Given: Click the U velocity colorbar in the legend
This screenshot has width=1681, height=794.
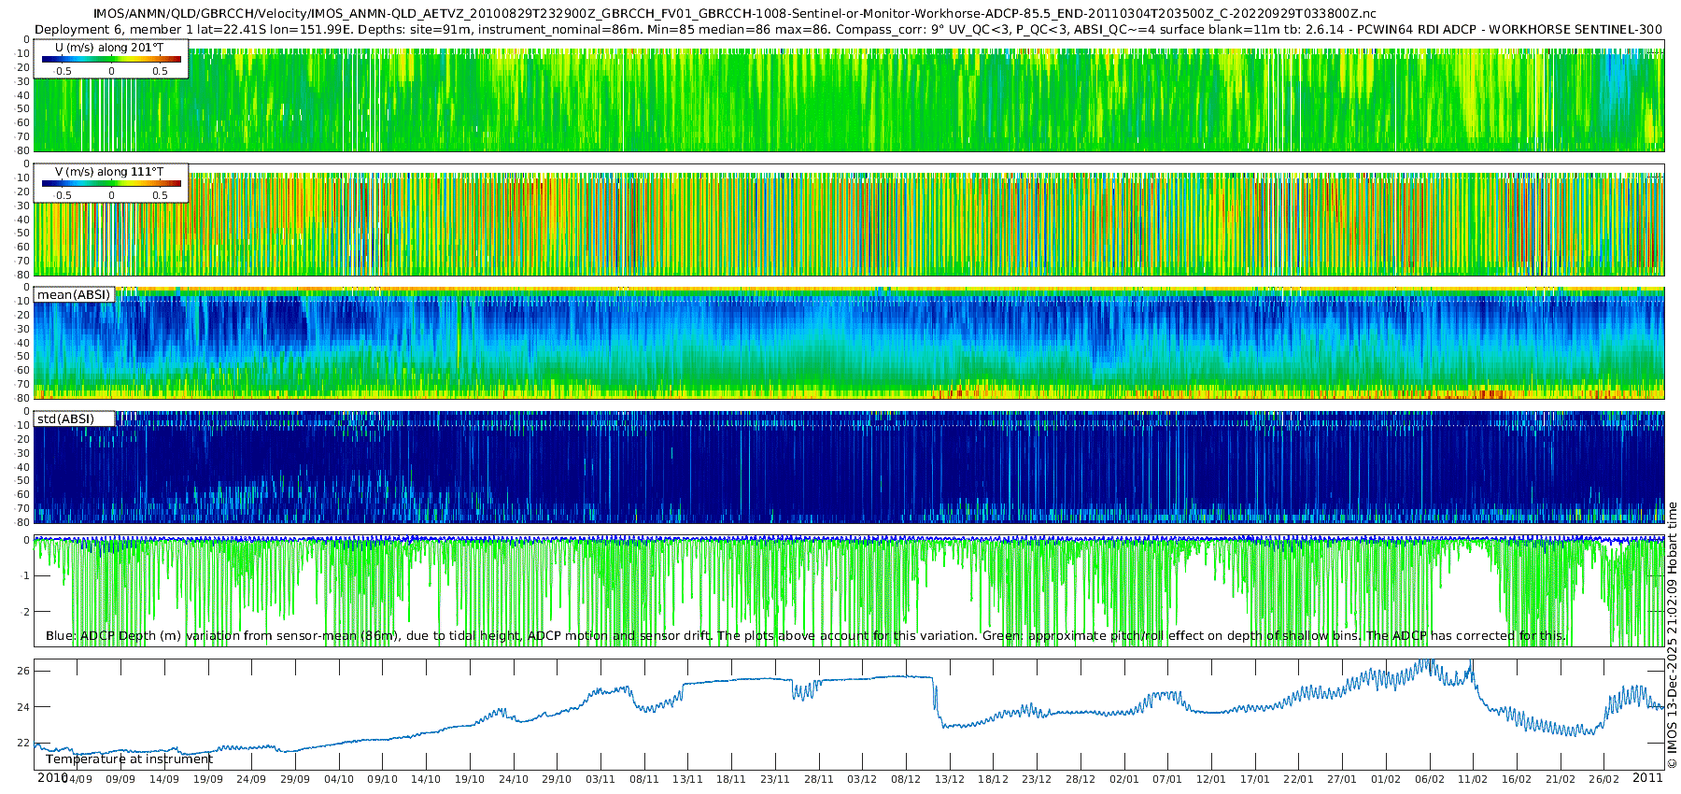Looking at the screenshot, I should (x=111, y=60).
